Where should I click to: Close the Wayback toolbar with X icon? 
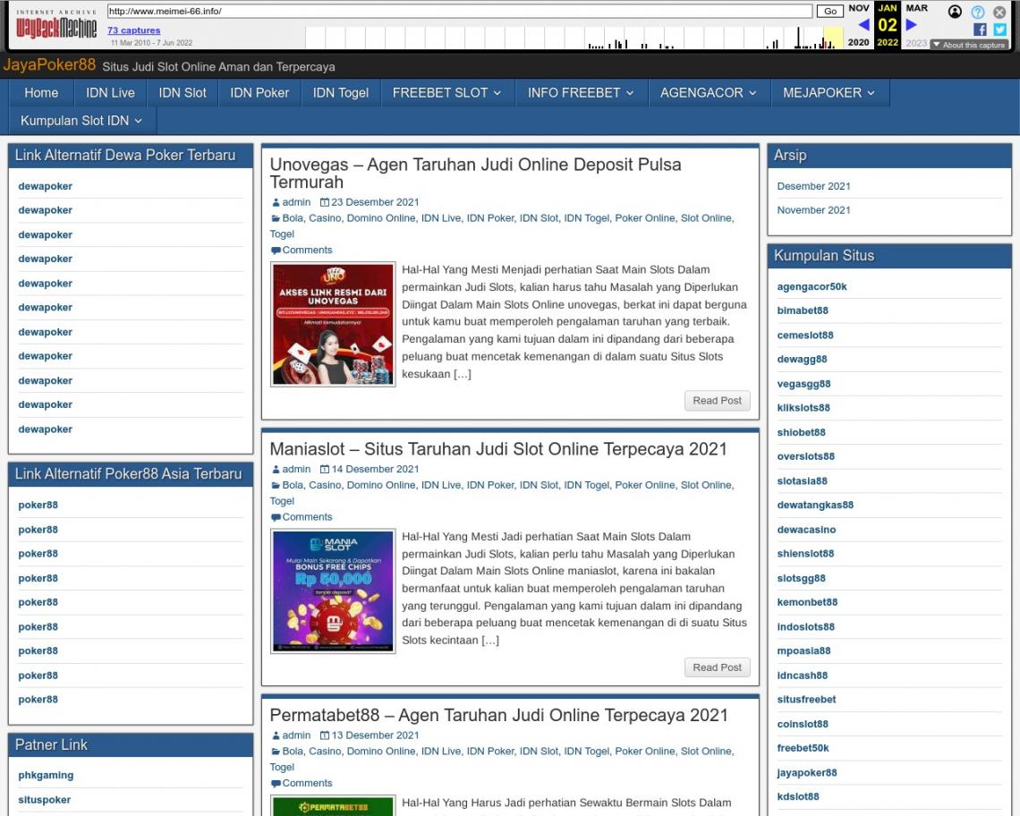click(x=999, y=12)
